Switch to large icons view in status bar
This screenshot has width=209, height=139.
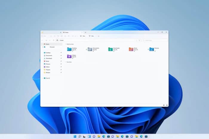[167, 105]
